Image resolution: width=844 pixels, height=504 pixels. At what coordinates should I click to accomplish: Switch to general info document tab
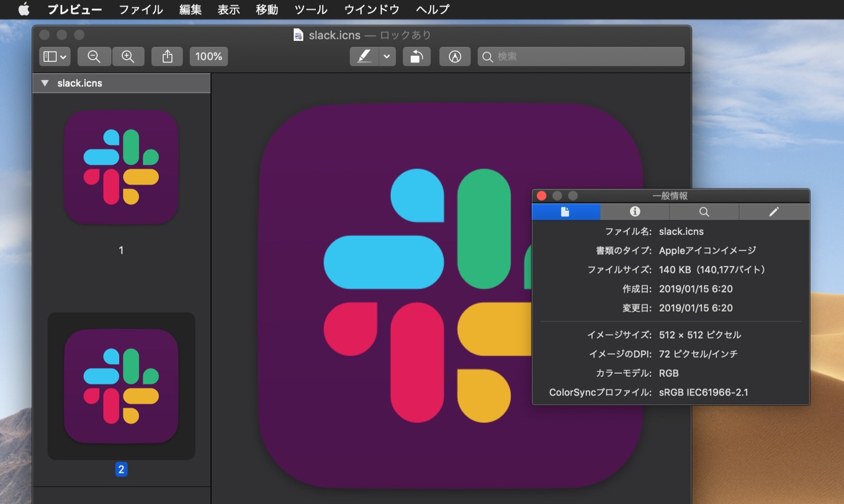click(566, 211)
